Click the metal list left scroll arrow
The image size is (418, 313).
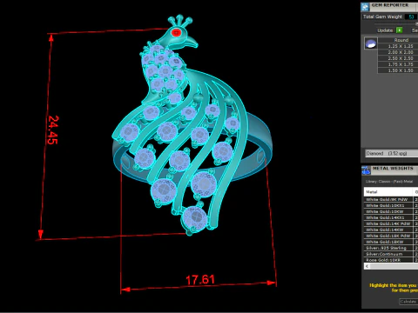(x=367, y=266)
